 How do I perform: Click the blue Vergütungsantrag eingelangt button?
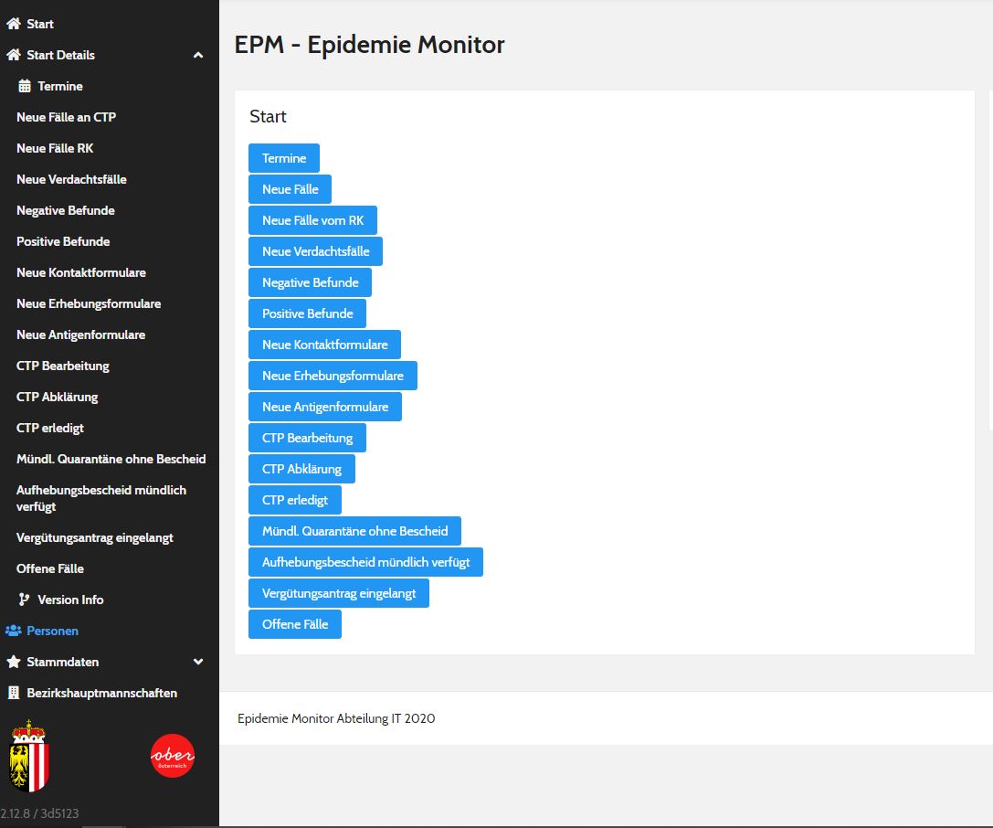[x=339, y=593]
